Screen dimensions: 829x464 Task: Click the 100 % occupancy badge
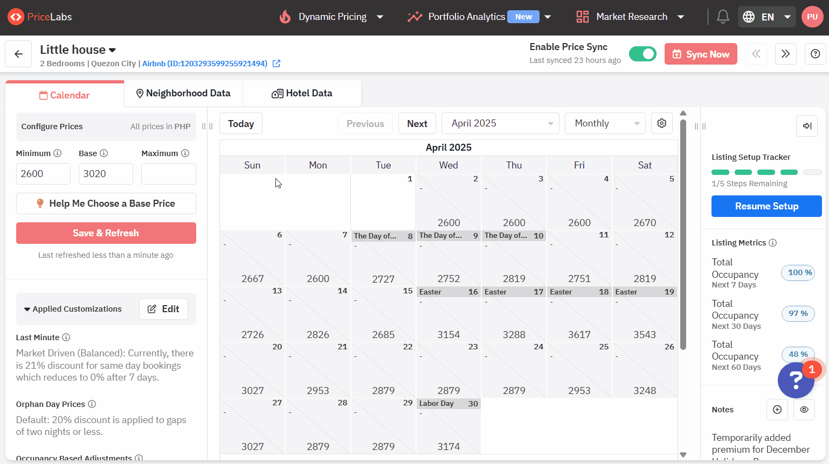tap(798, 273)
